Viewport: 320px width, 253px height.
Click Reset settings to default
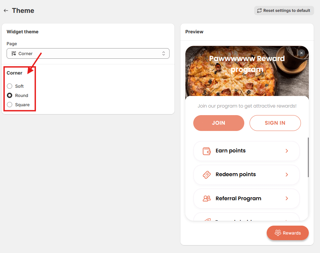click(284, 11)
